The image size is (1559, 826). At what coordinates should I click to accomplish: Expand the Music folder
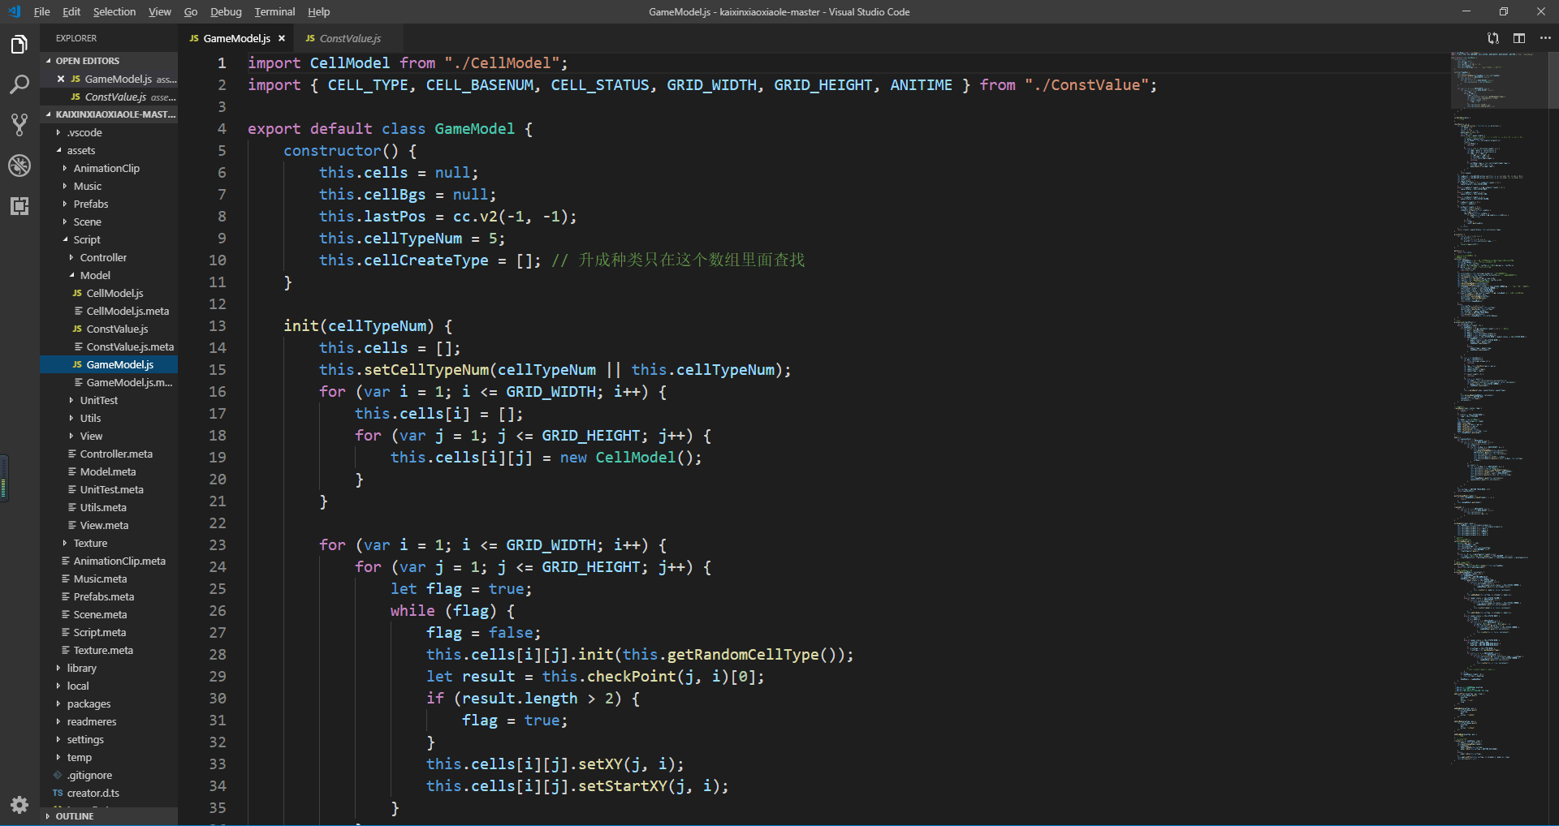click(x=109, y=186)
